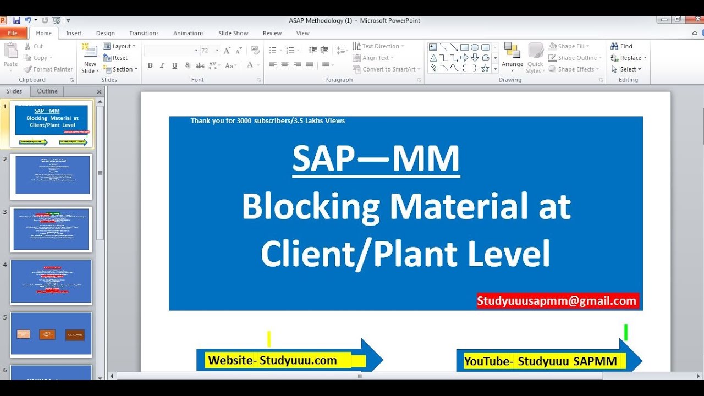Increase the font size
Image resolution: width=704 pixels, height=396 pixels.
tap(227, 50)
